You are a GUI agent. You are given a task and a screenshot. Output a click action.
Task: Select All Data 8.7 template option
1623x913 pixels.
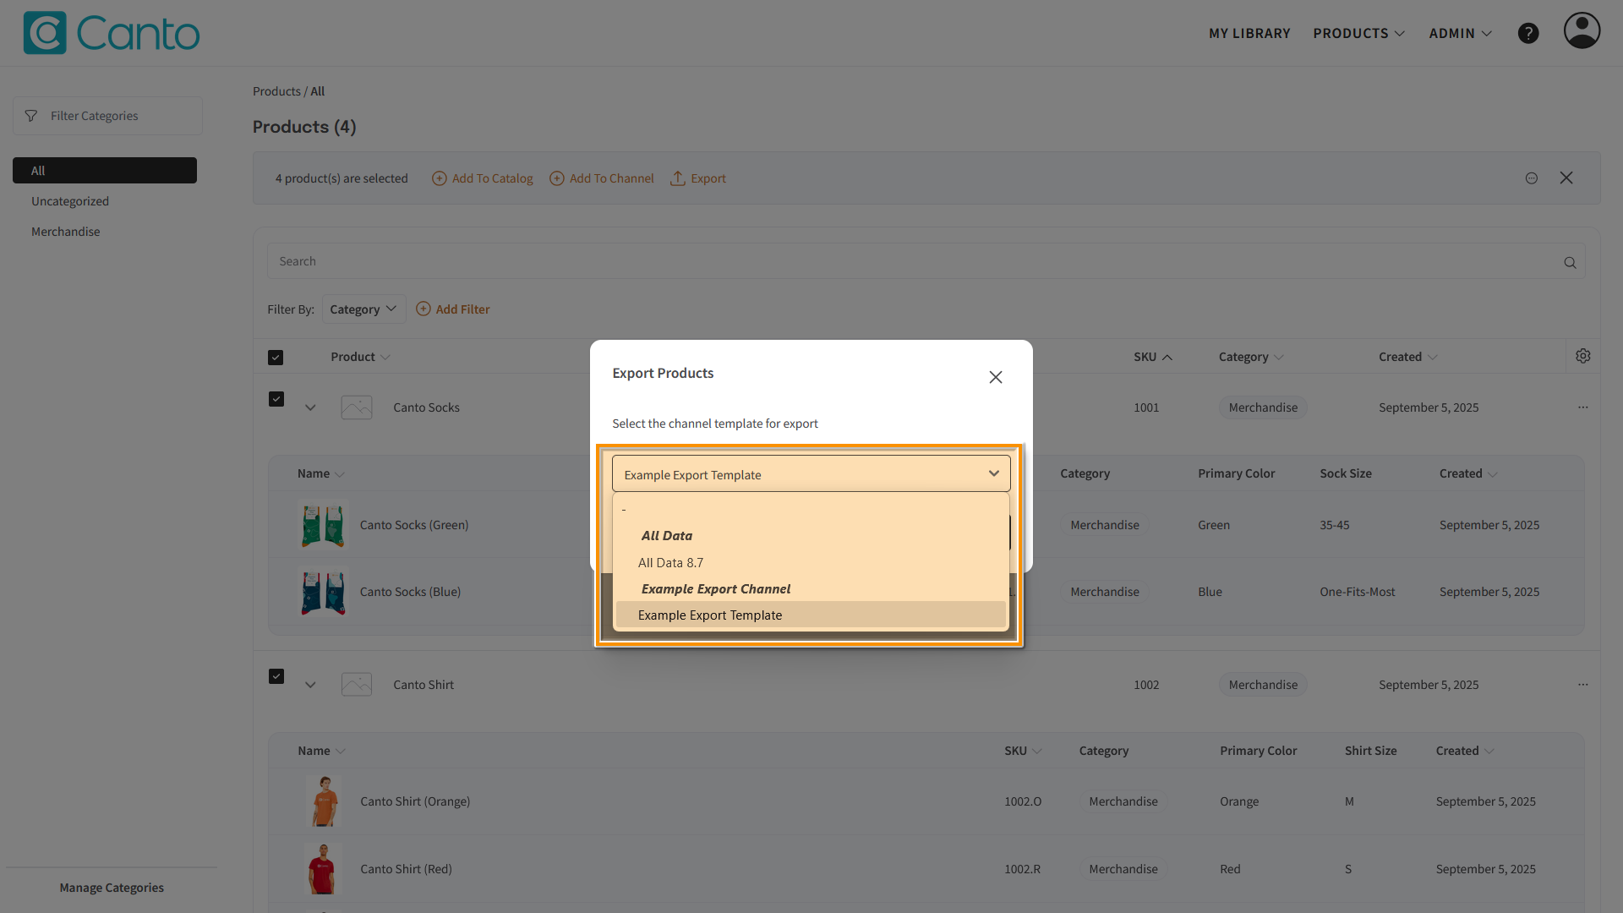tap(670, 563)
